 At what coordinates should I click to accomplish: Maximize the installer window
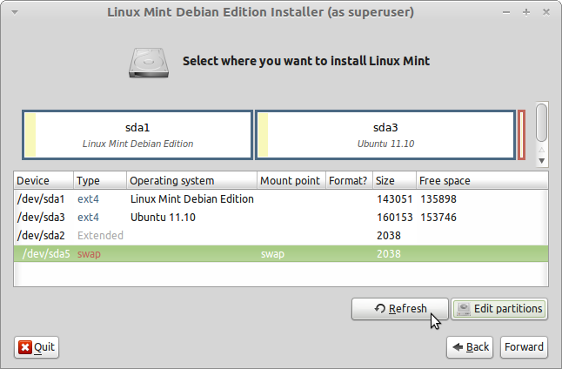point(526,12)
